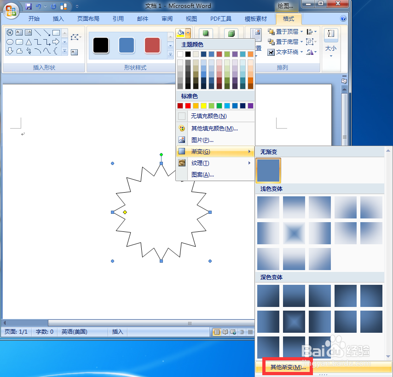The height and width of the screenshot is (377, 393).
Task: Customize the quick access toolbar
Action: [77, 6]
